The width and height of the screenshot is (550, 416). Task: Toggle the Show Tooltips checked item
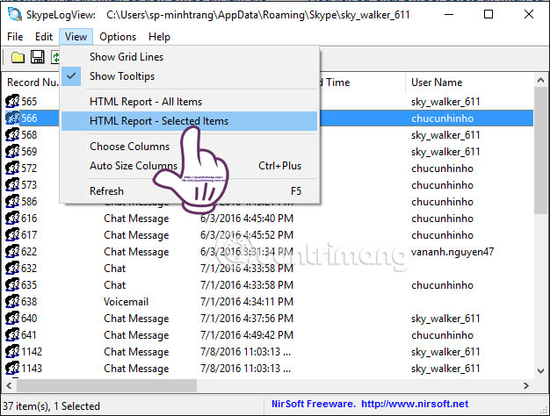click(190, 76)
